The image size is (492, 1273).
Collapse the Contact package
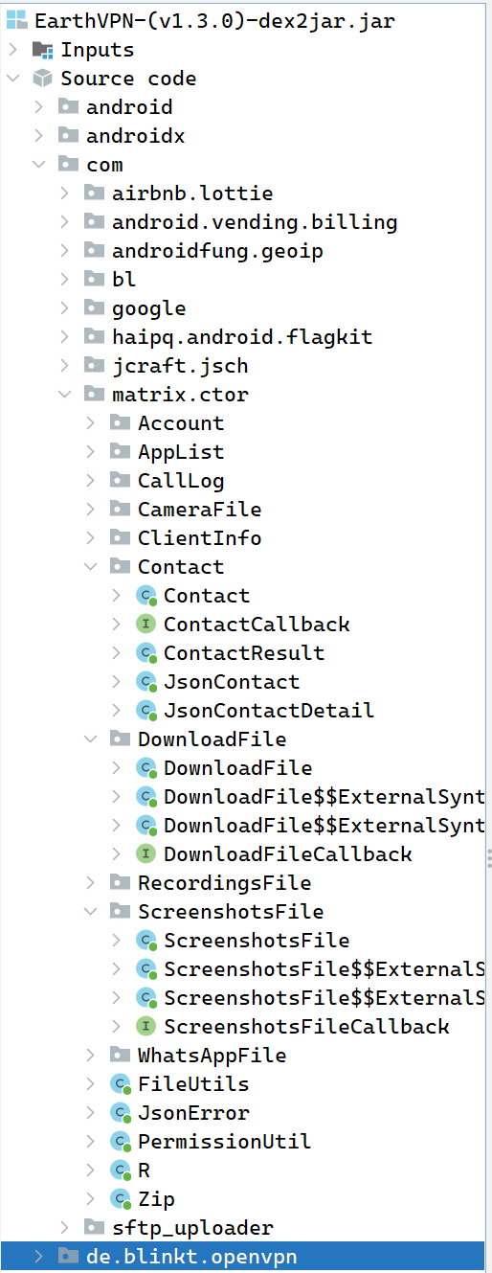pos(90,567)
